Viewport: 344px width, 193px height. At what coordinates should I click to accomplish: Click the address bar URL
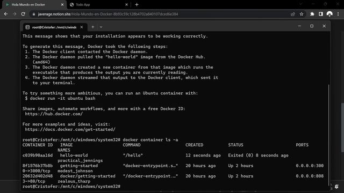108,14
